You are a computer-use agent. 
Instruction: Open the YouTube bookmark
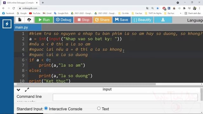(x=35, y=13)
